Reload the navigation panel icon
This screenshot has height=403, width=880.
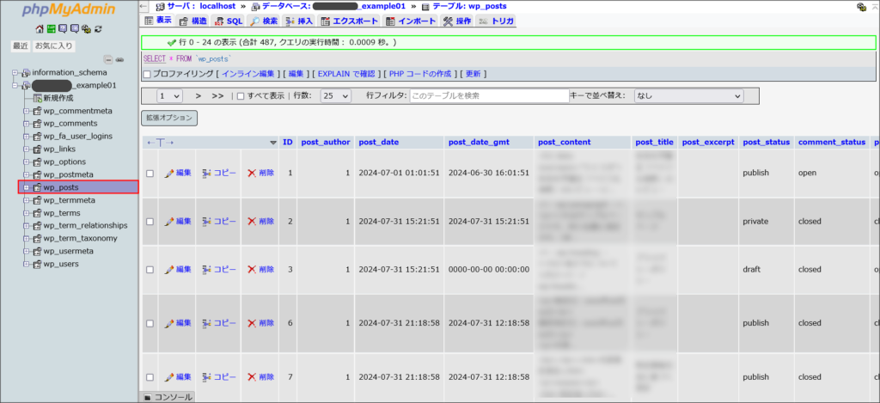(x=98, y=29)
